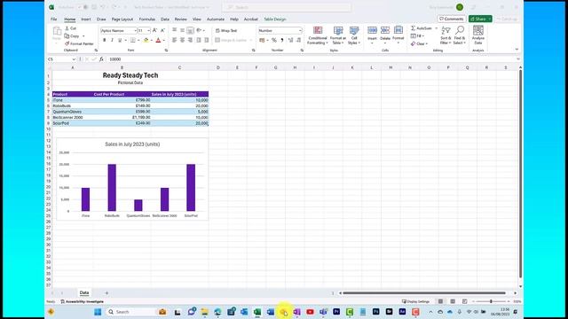
Task: Click the Copy button in Clipboard
Action: pos(72,36)
